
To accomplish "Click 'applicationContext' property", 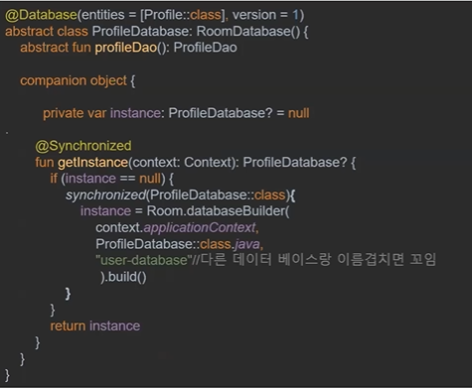I will point(200,227).
